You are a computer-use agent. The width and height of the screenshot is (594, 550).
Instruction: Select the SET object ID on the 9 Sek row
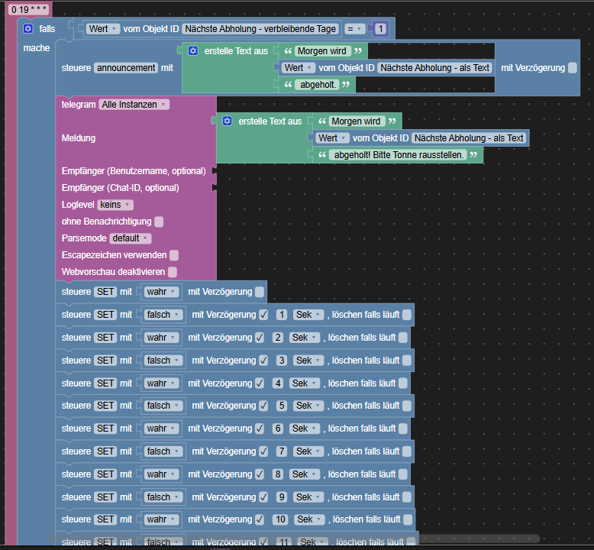pos(105,497)
